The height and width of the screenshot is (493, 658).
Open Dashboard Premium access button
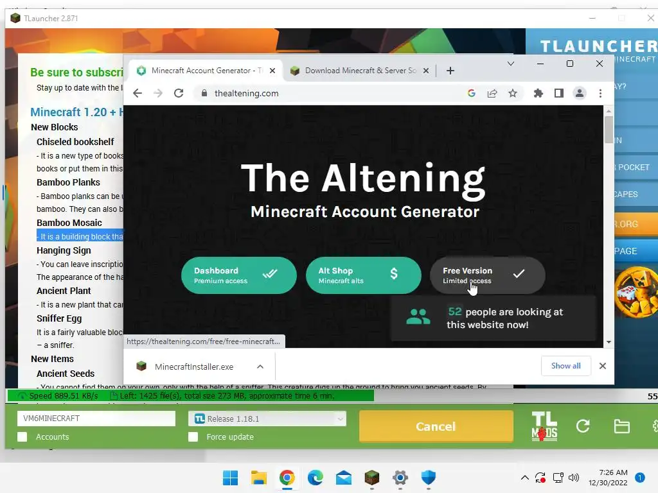pos(239,275)
